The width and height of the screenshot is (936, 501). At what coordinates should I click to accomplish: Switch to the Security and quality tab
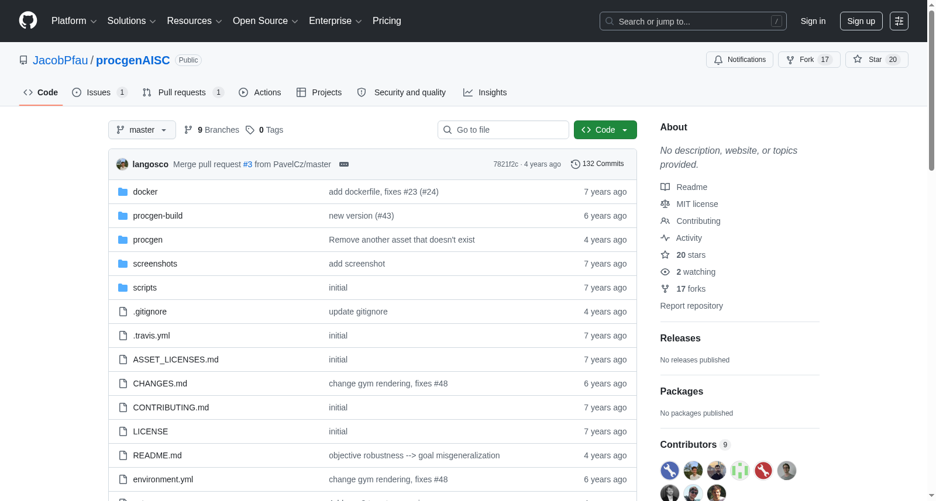(x=402, y=92)
